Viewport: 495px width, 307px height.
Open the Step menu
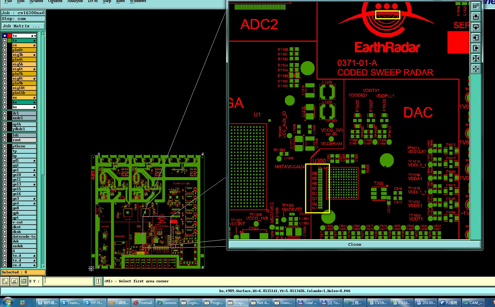coord(107,1)
